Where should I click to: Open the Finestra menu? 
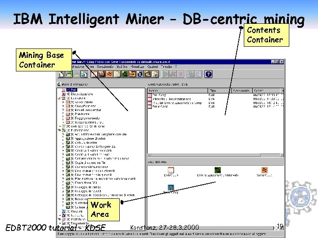pyautogui.click(x=167, y=67)
